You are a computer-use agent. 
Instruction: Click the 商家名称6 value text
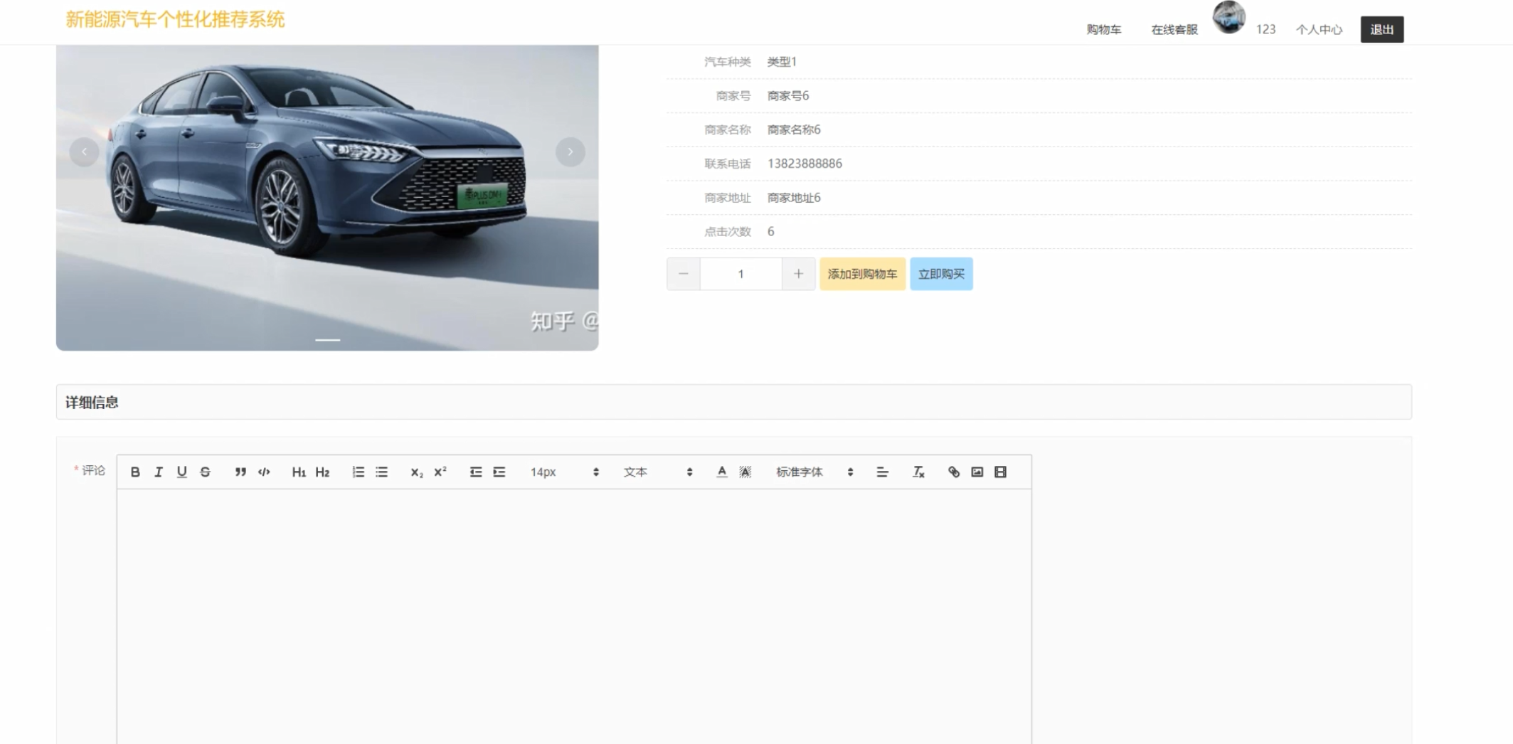coord(794,129)
